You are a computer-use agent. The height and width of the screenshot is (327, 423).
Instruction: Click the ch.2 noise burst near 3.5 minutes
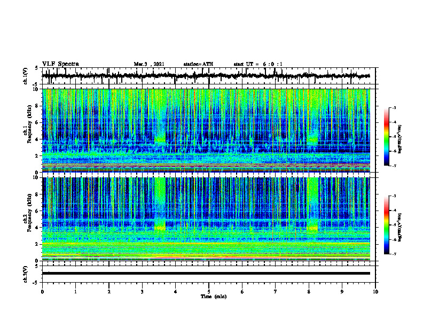point(160,204)
